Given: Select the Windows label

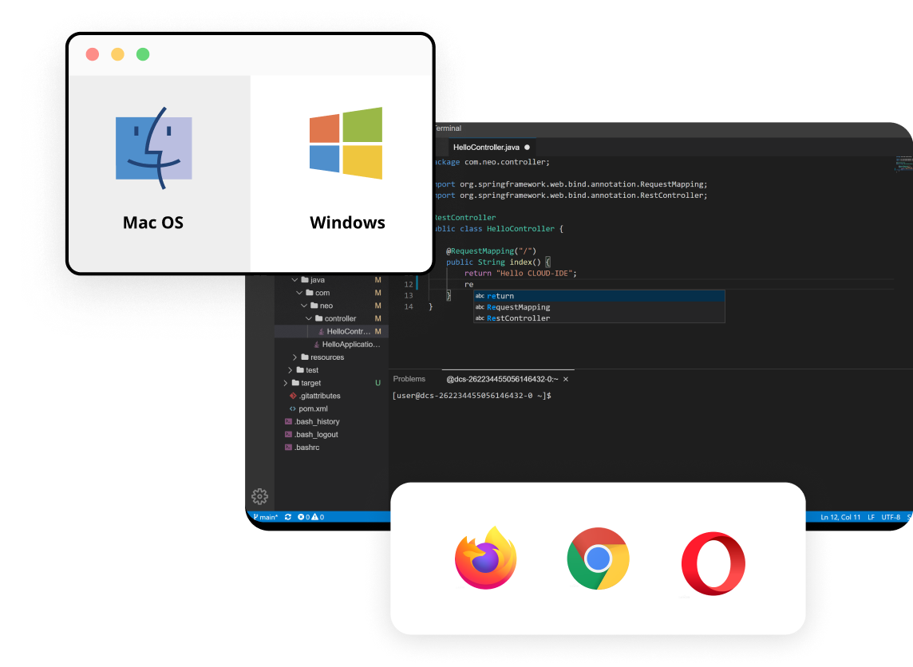Looking at the screenshot, I should coord(348,223).
